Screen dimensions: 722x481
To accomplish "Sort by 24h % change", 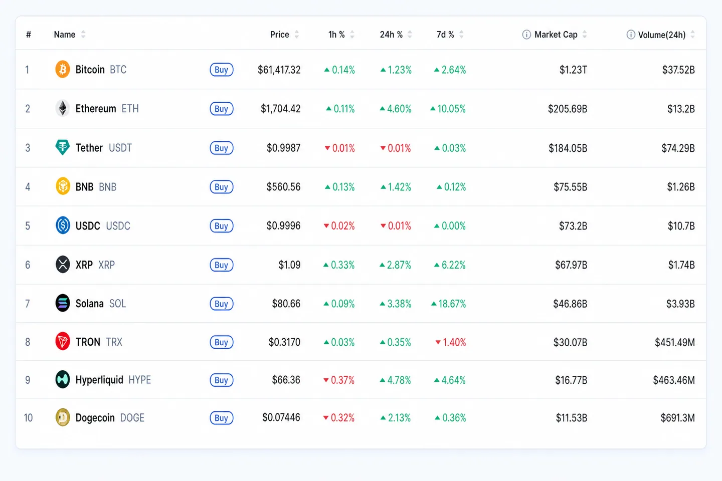I will click(x=396, y=35).
